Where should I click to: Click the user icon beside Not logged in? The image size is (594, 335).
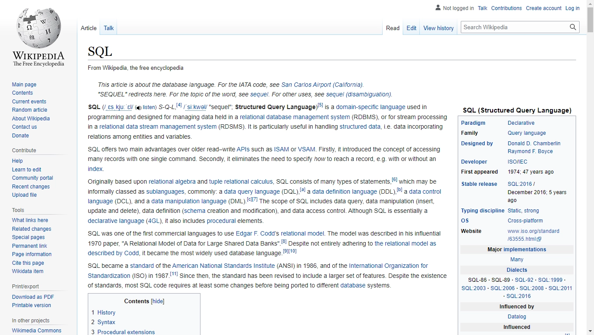pos(438,8)
